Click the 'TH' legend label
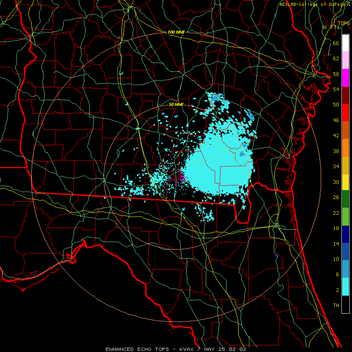352x352 pixels. coord(336,305)
